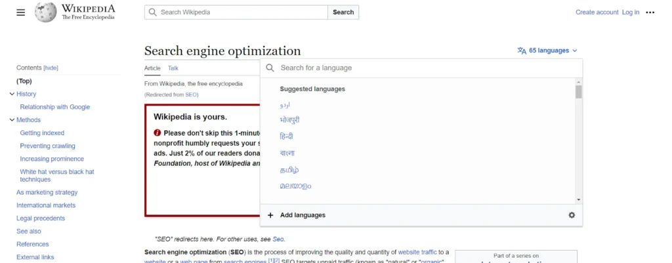Click the Log in link
Viewport: 672px width, 263px height.
point(631,12)
